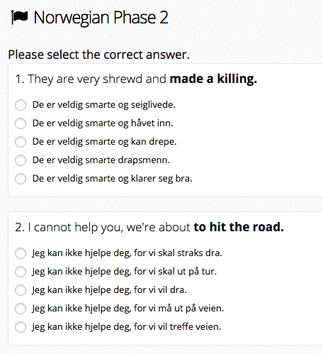Screen dimensions: 323x354
Task: Click question 1 text 'made a killing.'
Action: 213,79
